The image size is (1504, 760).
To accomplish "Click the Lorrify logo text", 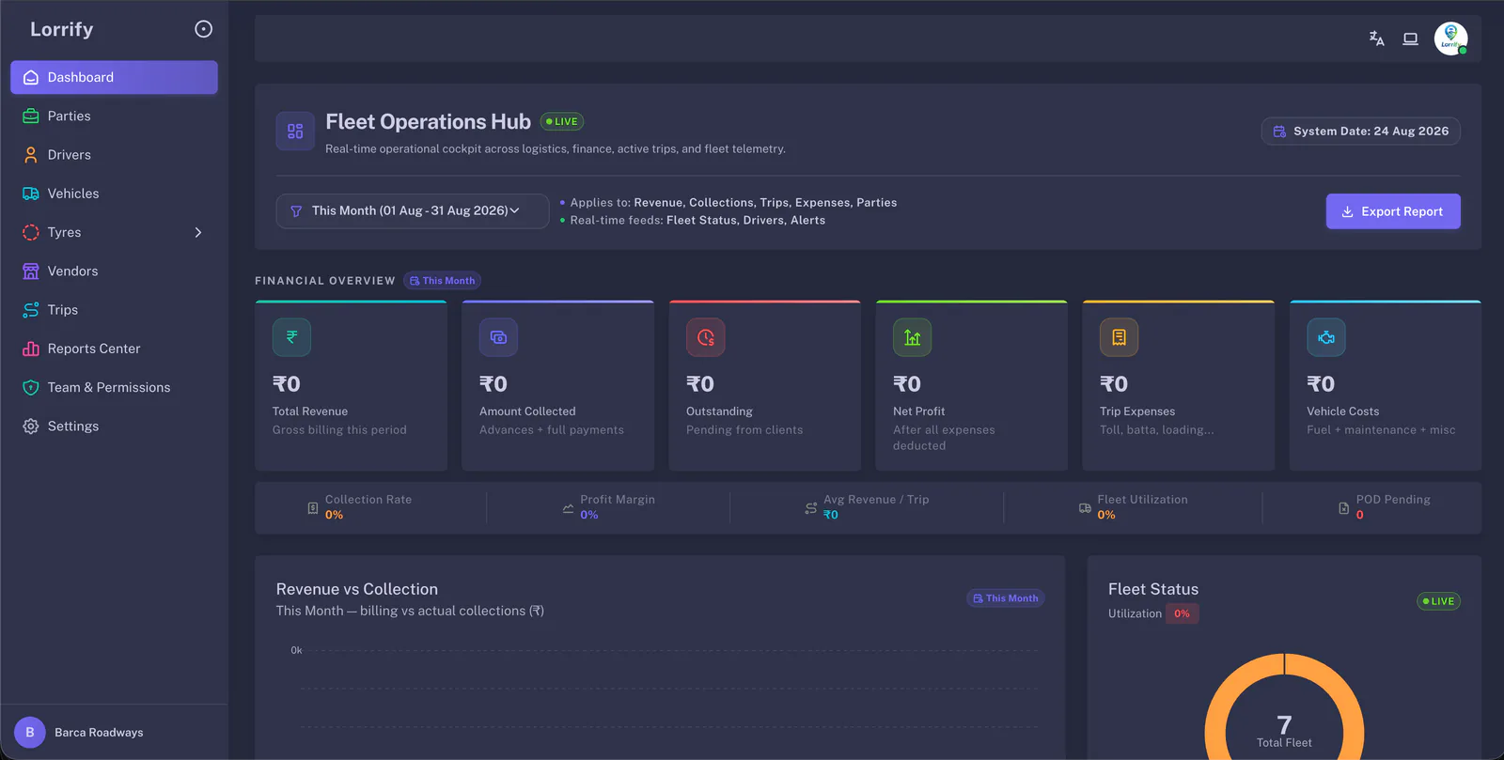I will point(62,29).
